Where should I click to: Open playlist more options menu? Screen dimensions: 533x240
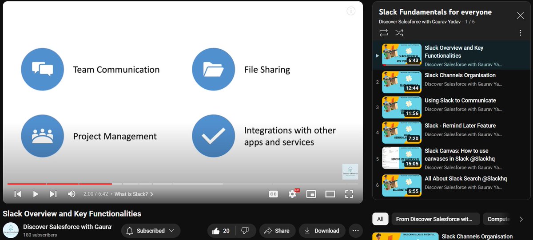click(520, 33)
